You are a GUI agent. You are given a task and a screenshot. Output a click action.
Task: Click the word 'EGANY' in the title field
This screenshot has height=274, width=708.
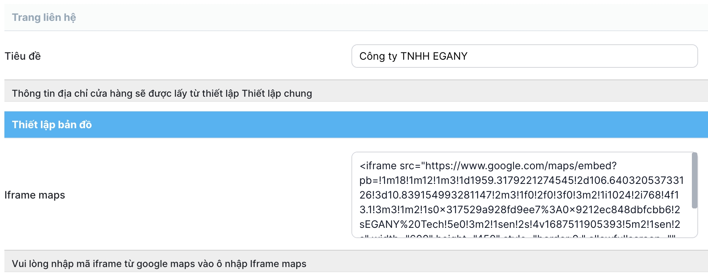click(450, 56)
